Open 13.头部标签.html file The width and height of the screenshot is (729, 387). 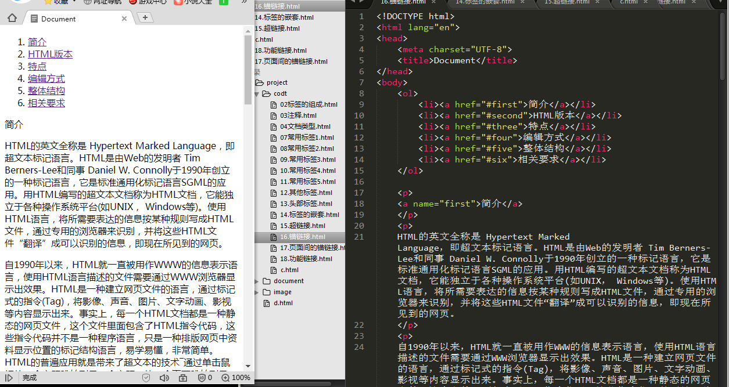coord(306,204)
